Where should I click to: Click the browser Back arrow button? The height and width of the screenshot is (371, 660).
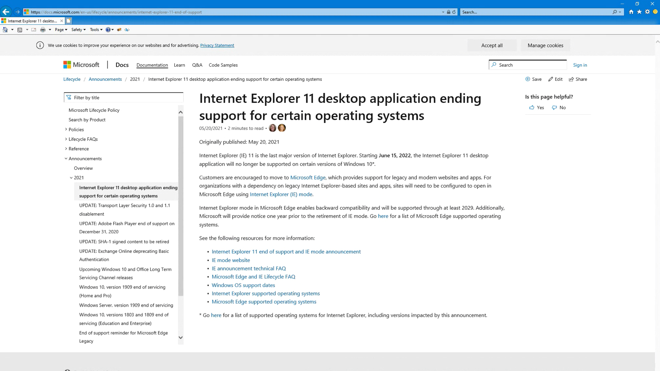click(6, 12)
